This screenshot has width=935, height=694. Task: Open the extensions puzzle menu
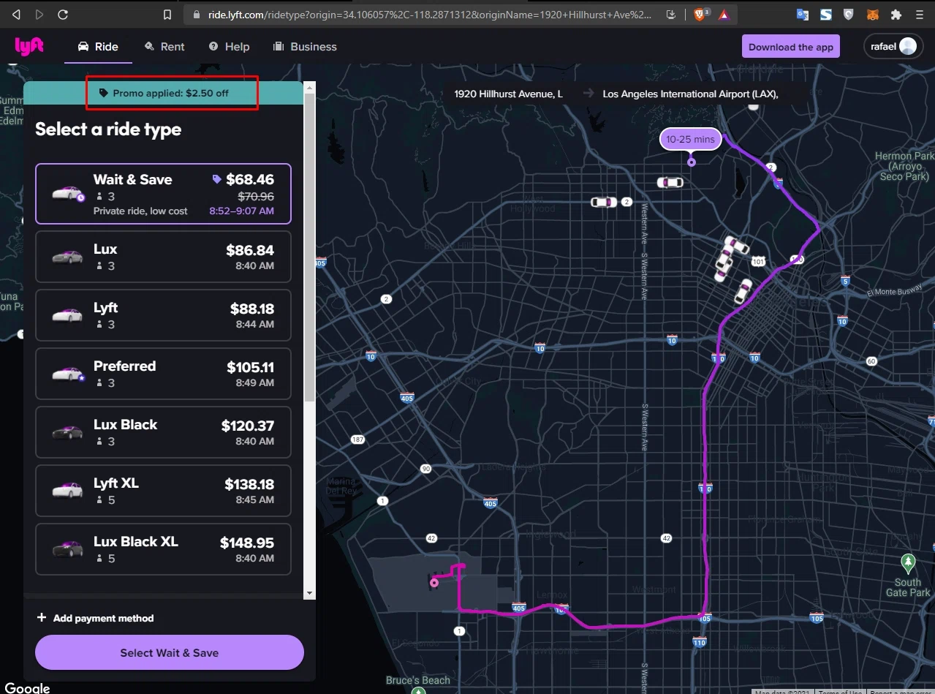[x=896, y=15]
